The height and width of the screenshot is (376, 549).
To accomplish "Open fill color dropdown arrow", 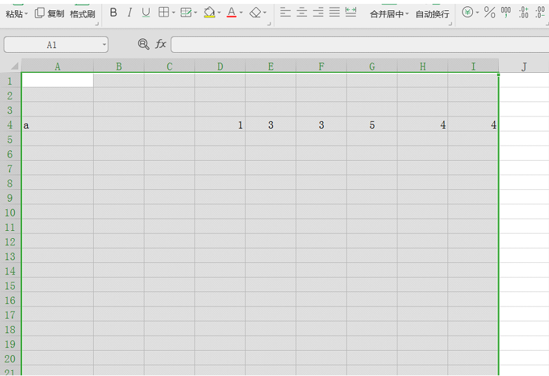I will point(219,13).
